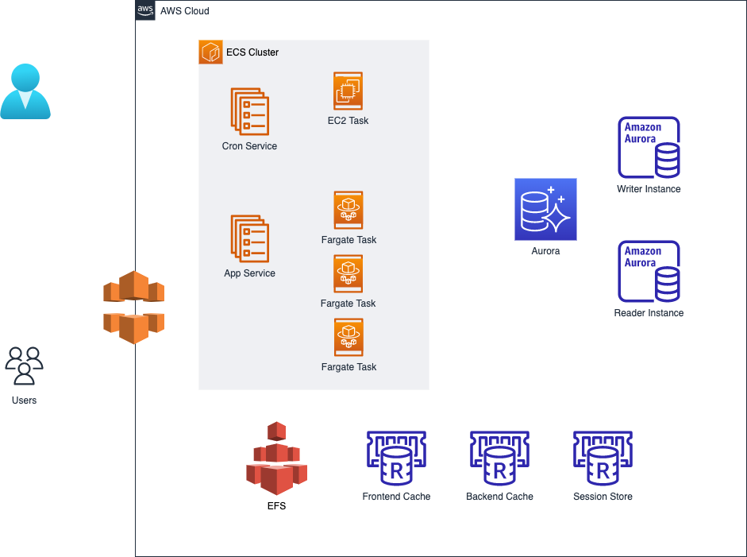Click the middle Fargate Task label
This screenshot has width=747, height=557.
(x=348, y=303)
